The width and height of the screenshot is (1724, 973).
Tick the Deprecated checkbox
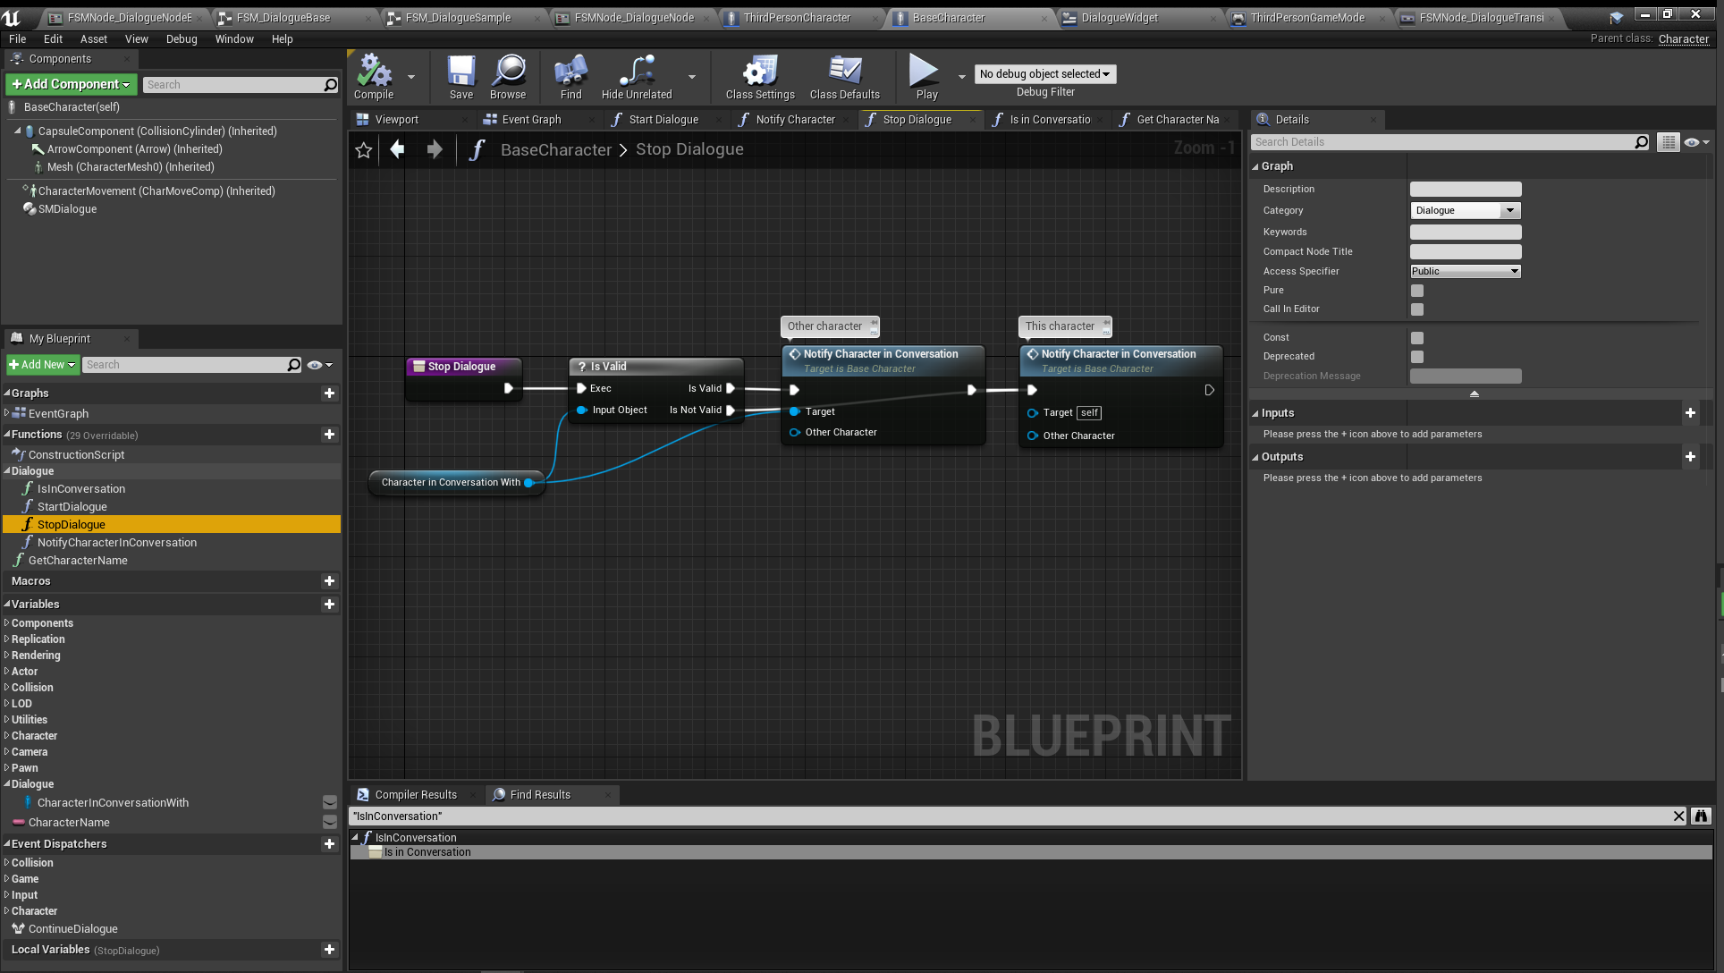tap(1417, 357)
